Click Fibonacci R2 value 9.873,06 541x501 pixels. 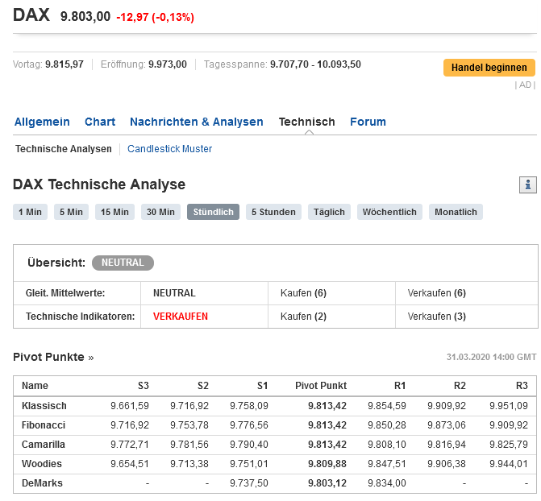[x=447, y=424]
